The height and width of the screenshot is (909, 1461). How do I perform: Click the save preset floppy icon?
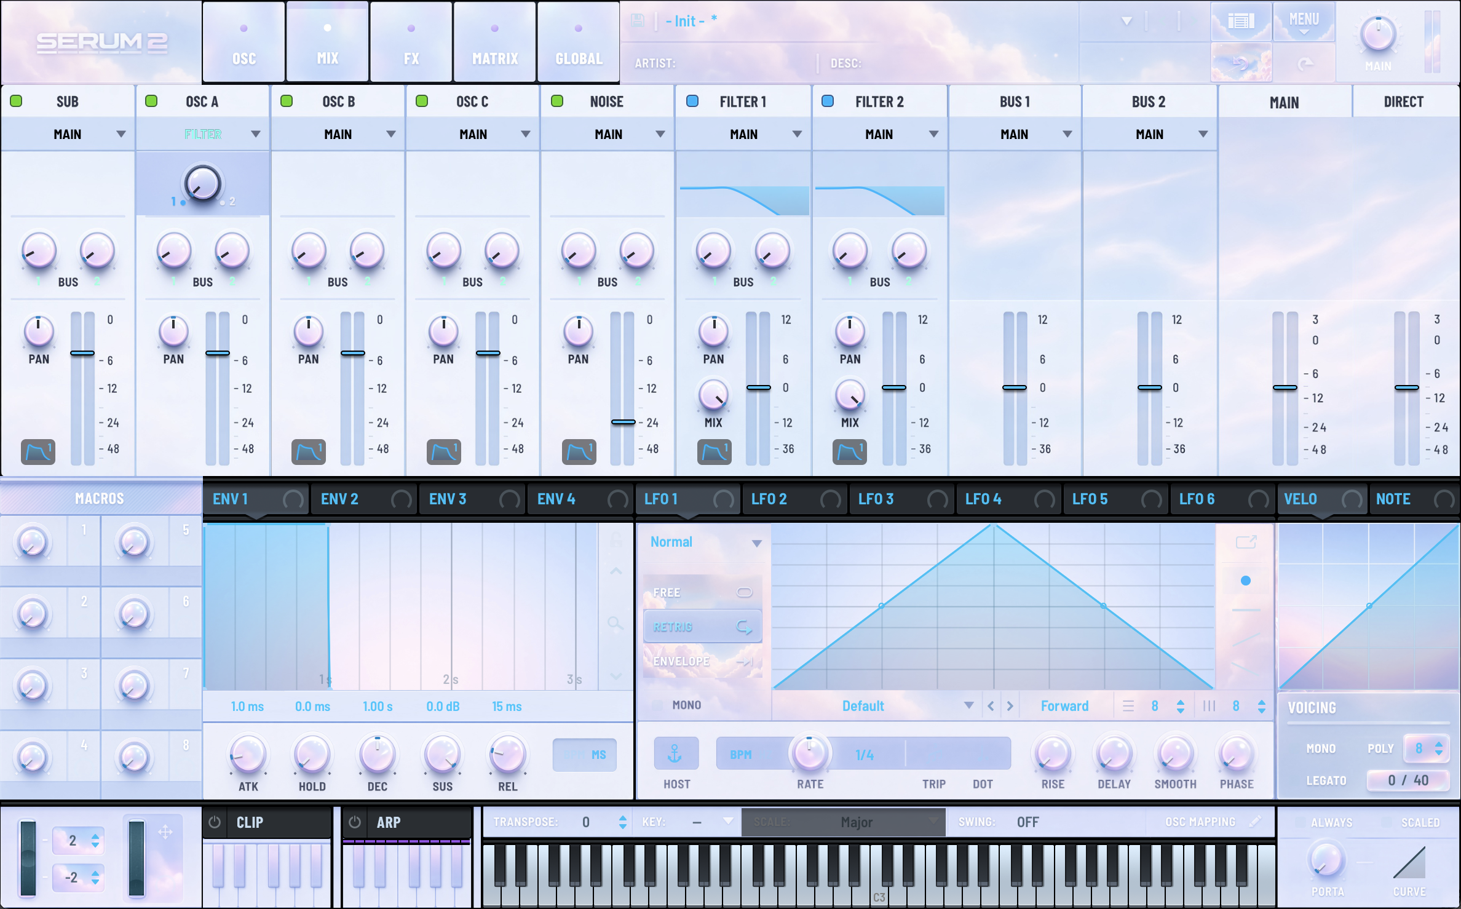pos(638,21)
